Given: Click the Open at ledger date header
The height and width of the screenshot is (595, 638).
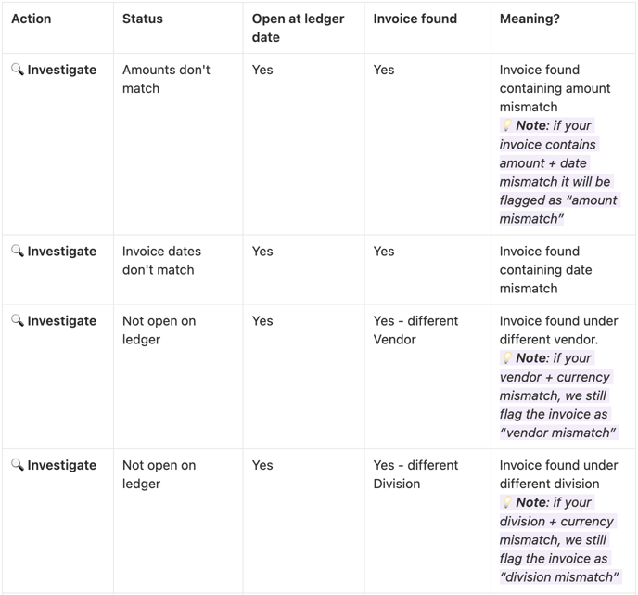Looking at the screenshot, I should pyautogui.click(x=298, y=28).
